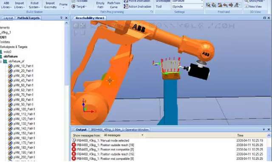The width and height of the screenshot is (272, 162).
Task: Select pMill_100_Path1 in the tree
Action: tap(24, 109)
